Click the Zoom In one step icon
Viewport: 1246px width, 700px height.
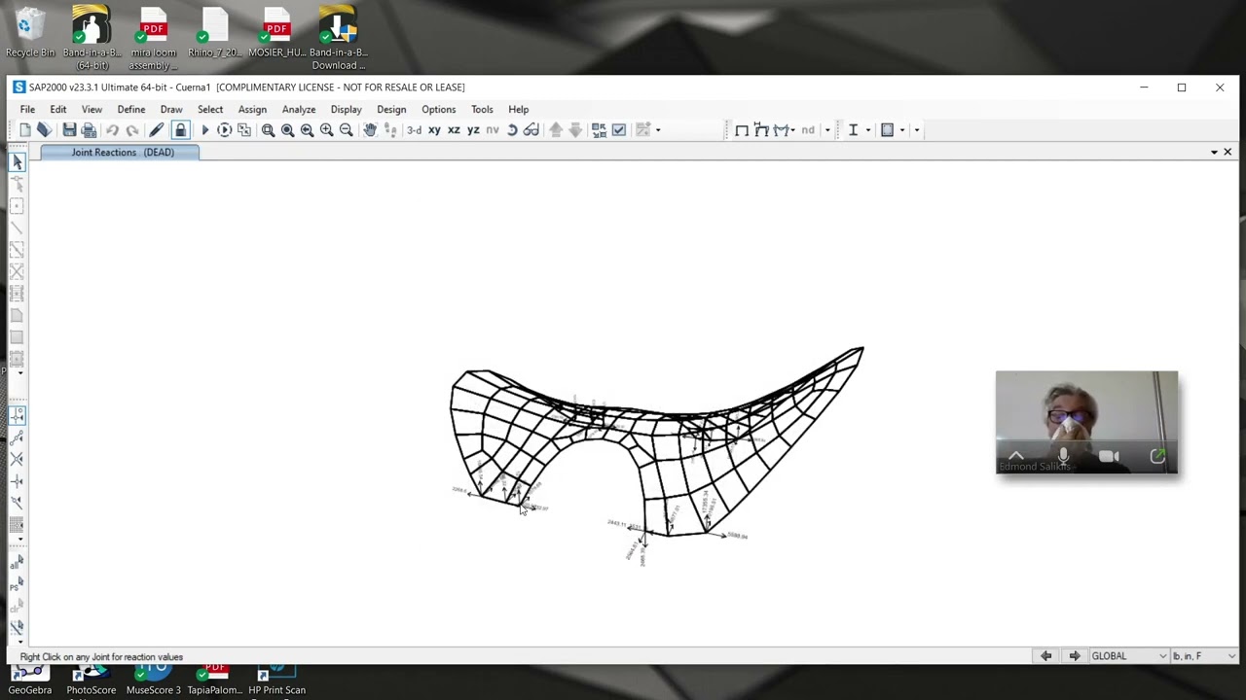pos(326,129)
